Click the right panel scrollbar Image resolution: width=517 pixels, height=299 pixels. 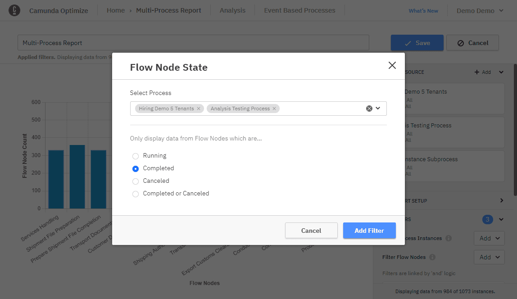(515, 130)
